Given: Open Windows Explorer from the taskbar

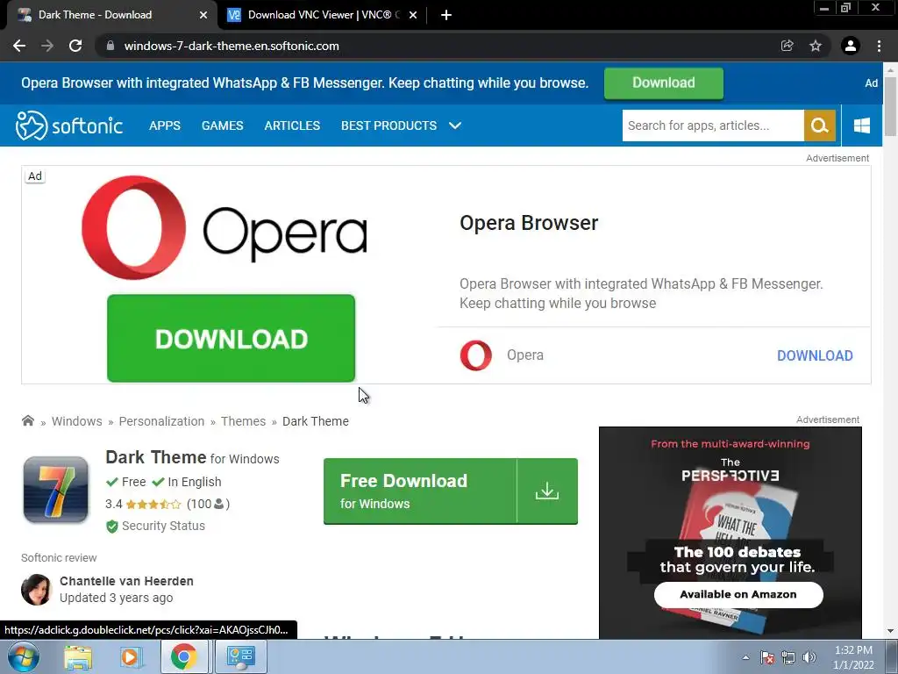Looking at the screenshot, I should click(78, 656).
